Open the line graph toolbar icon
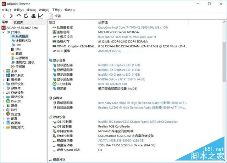Screen dimensions: 227x163 click(41, 16)
